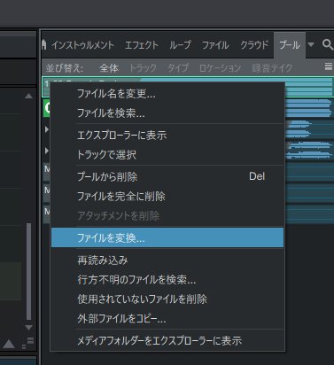Expand the browser tab overflow arrow
334x365 pixels.
coord(311,44)
